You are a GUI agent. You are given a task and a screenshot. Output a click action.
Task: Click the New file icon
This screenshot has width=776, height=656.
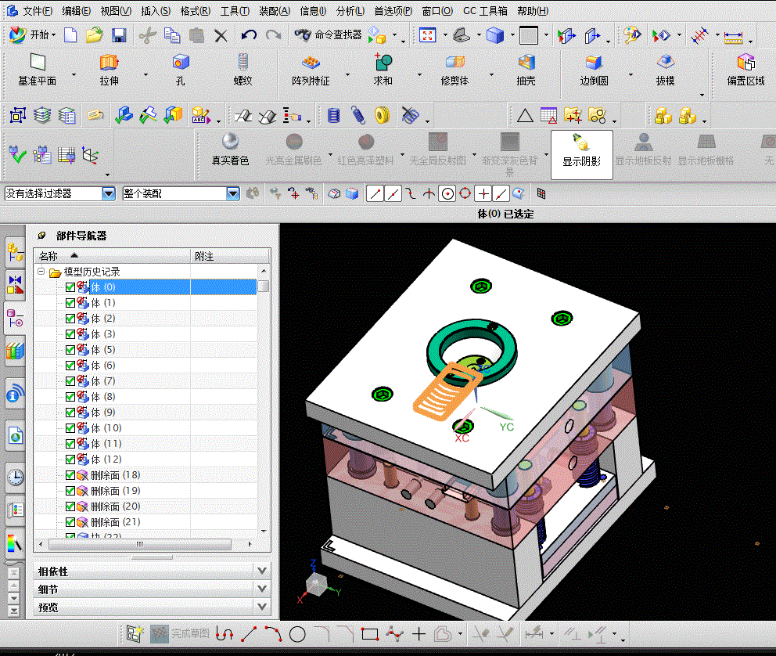click(x=70, y=35)
